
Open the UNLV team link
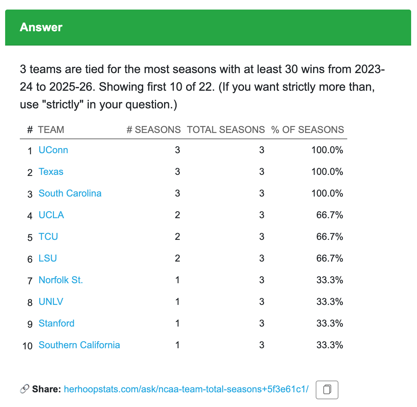coord(51,302)
